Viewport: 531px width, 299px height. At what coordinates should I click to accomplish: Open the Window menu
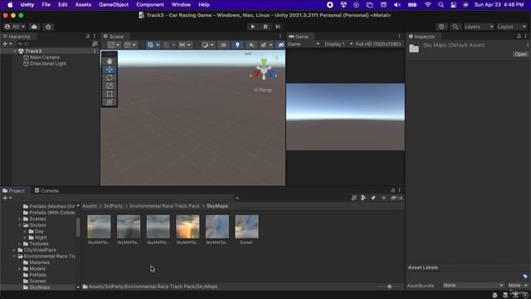181,5
